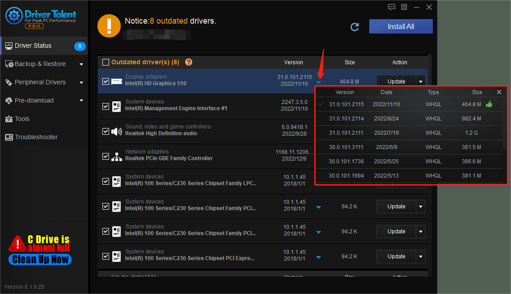
Task: Click the Type column header in version popup
Action: (x=434, y=92)
